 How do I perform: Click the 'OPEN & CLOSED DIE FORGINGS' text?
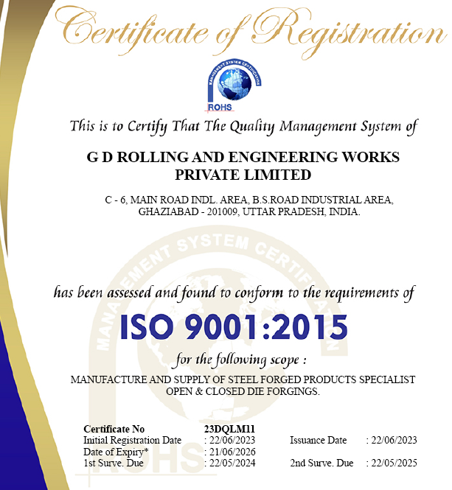pos(243,391)
